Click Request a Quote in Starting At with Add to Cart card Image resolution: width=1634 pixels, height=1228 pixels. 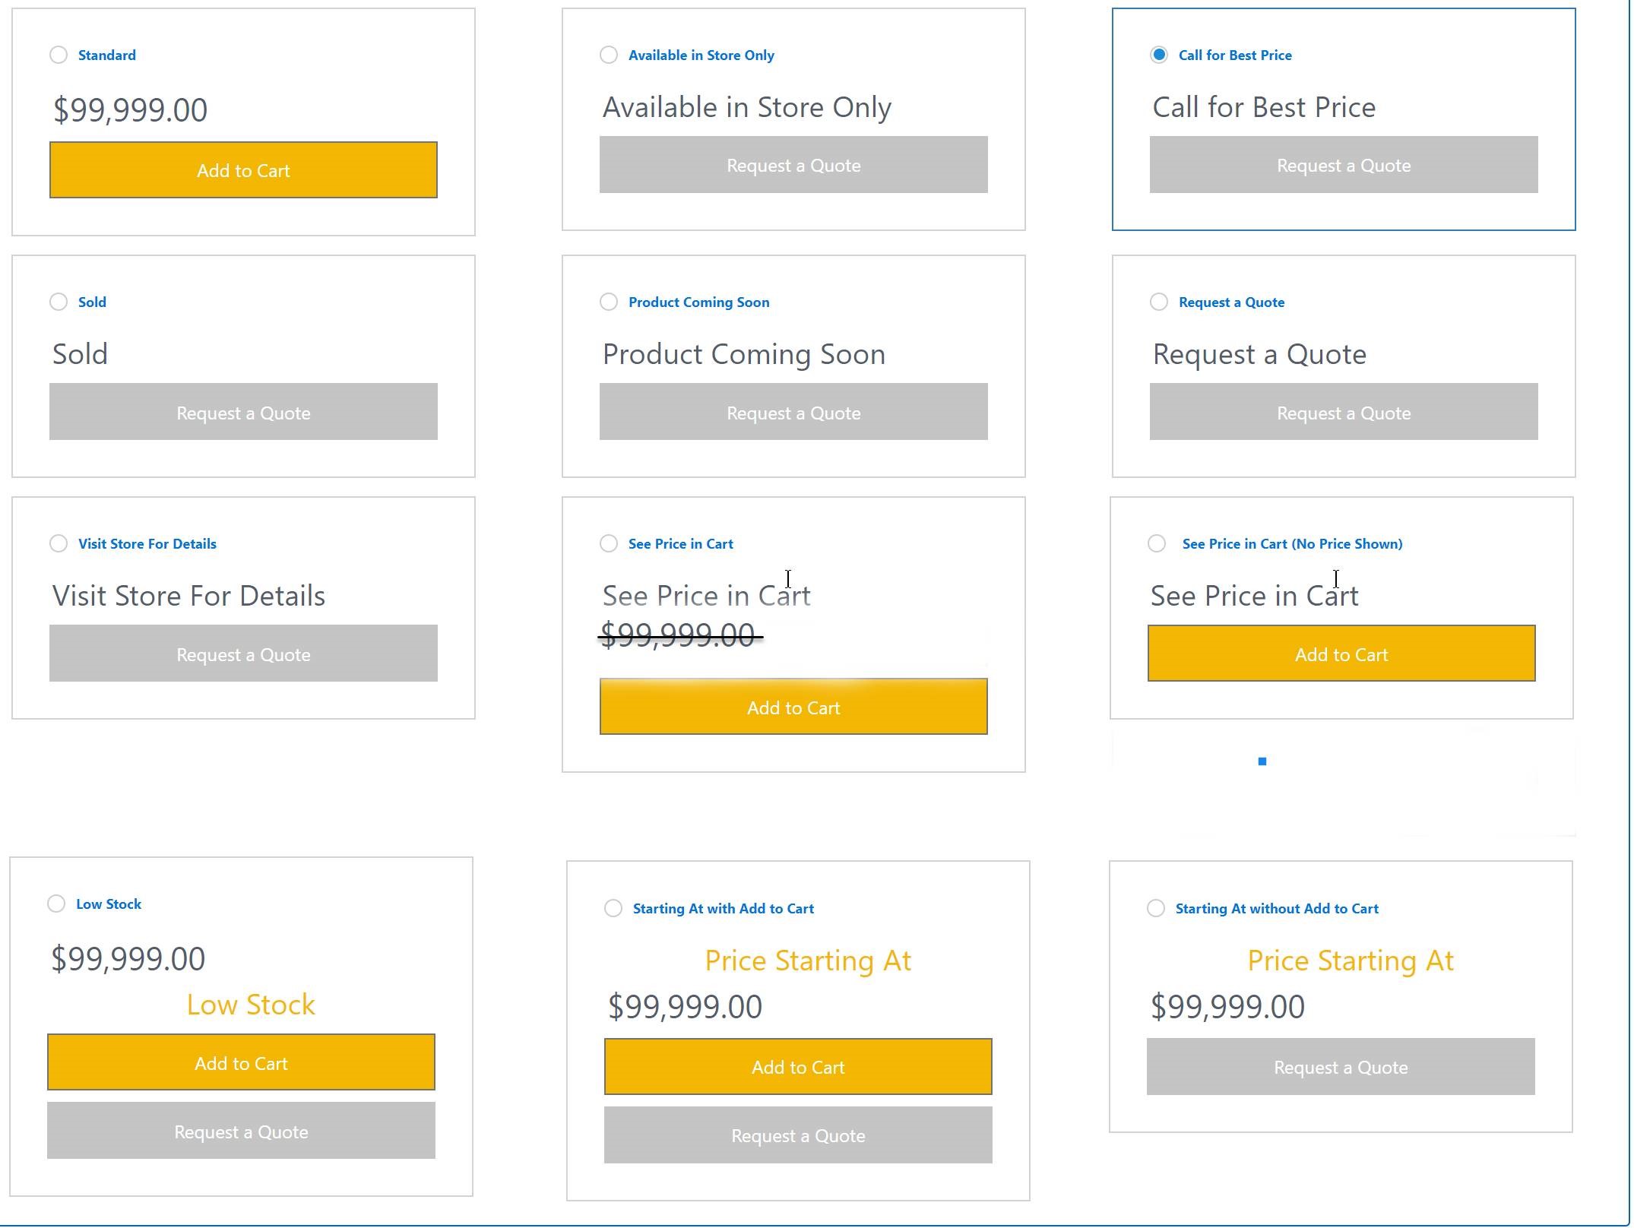(x=798, y=1135)
